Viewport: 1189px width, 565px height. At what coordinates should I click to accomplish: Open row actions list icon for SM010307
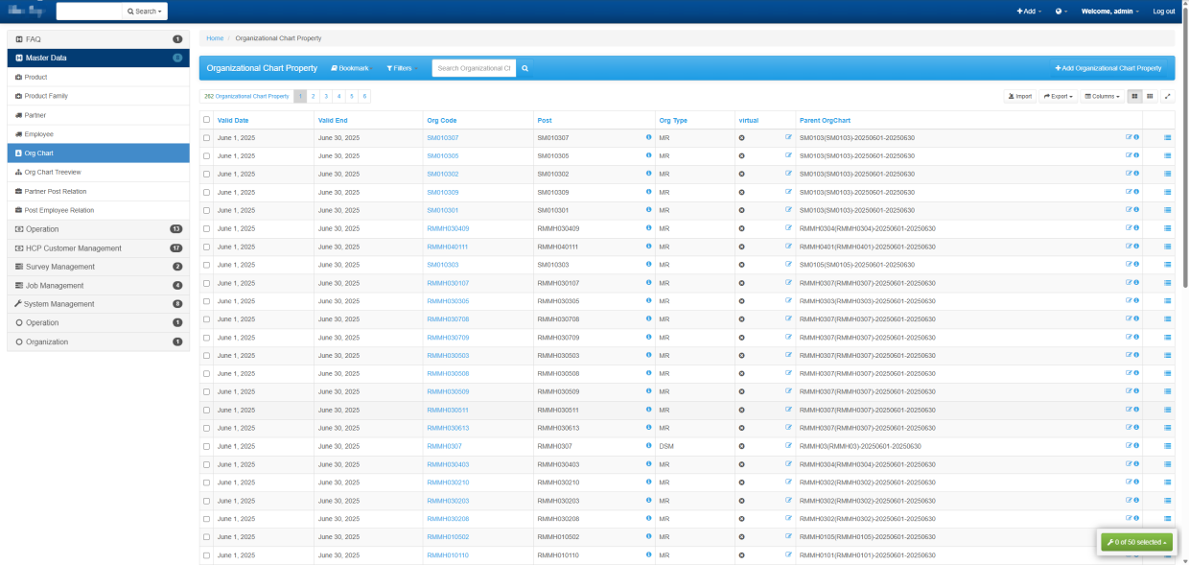1167,137
